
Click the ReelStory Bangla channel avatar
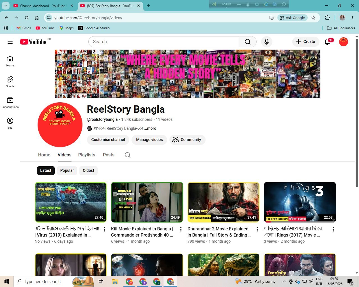point(60,125)
